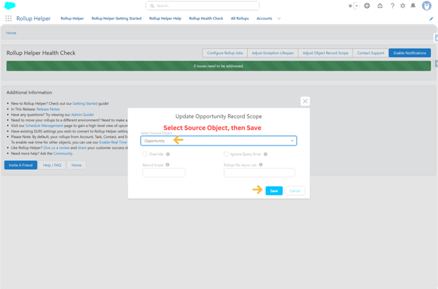Click the Cancel button in dialog
Image resolution: width=438 pixels, height=289 pixels.
(x=295, y=191)
